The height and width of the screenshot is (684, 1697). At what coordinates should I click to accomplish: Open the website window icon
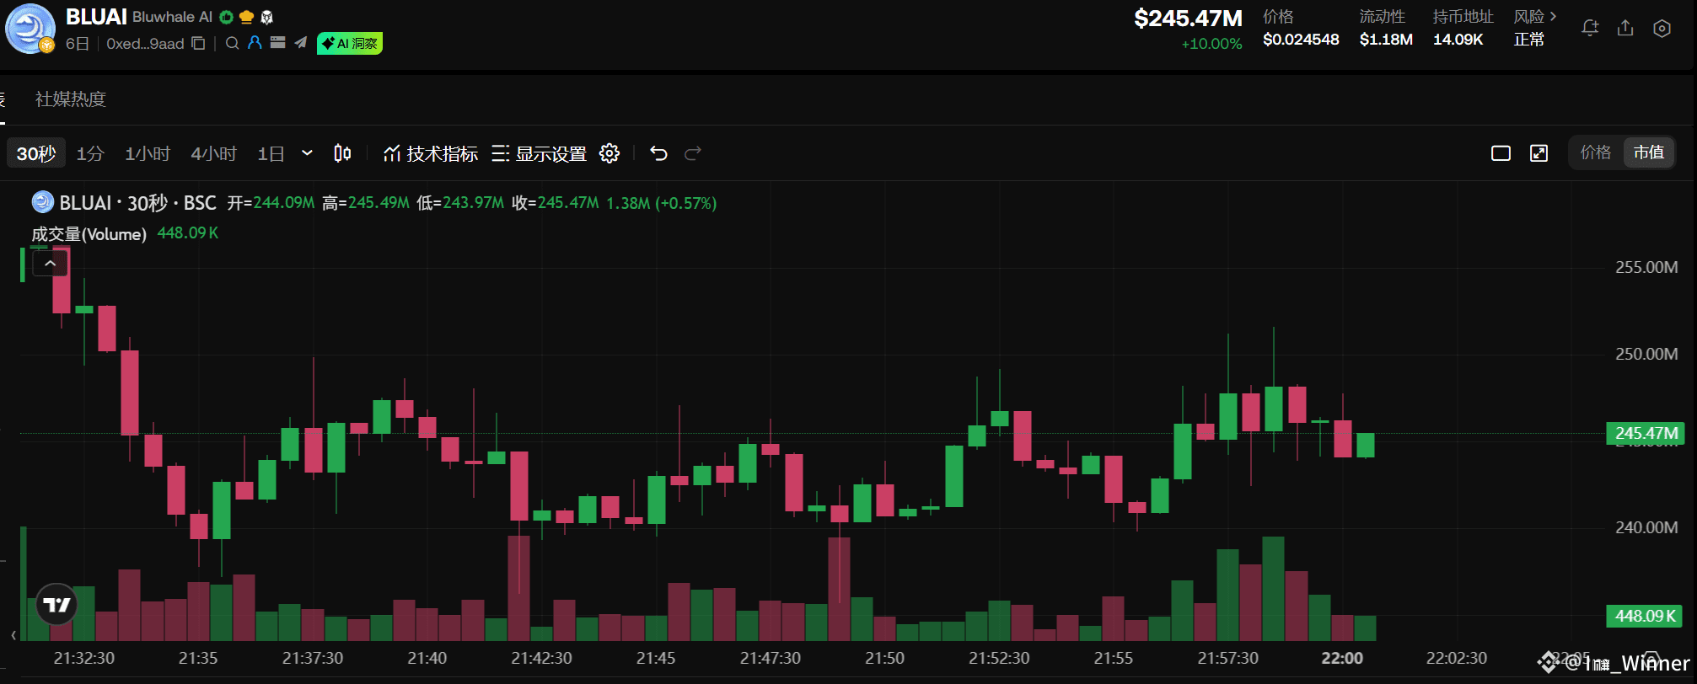click(x=277, y=43)
